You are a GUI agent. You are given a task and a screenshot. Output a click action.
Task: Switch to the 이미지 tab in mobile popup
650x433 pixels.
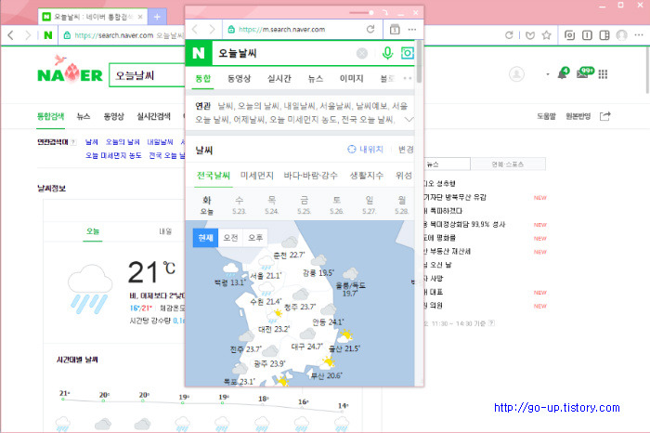[352, 78]
